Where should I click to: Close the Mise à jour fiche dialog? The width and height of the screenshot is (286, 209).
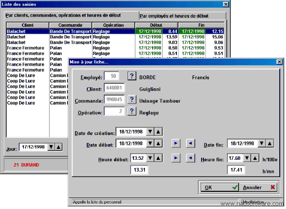click(x=279, y=62)
